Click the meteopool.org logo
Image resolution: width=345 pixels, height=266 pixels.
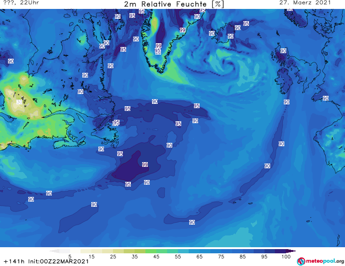tap(321, 261)
